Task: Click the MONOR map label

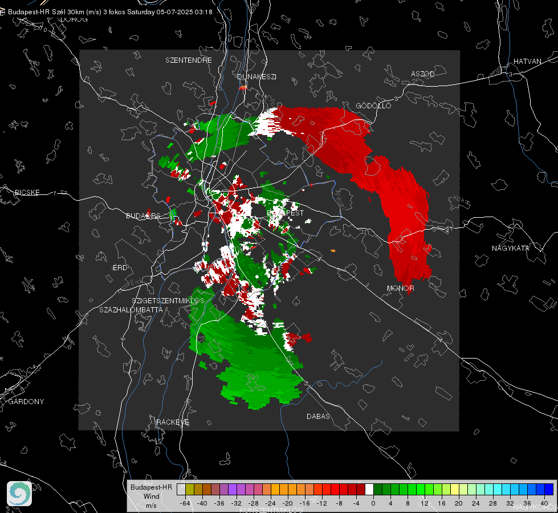Action: point(400,288)
